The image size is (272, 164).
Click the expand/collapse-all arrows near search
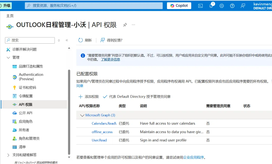59,40
